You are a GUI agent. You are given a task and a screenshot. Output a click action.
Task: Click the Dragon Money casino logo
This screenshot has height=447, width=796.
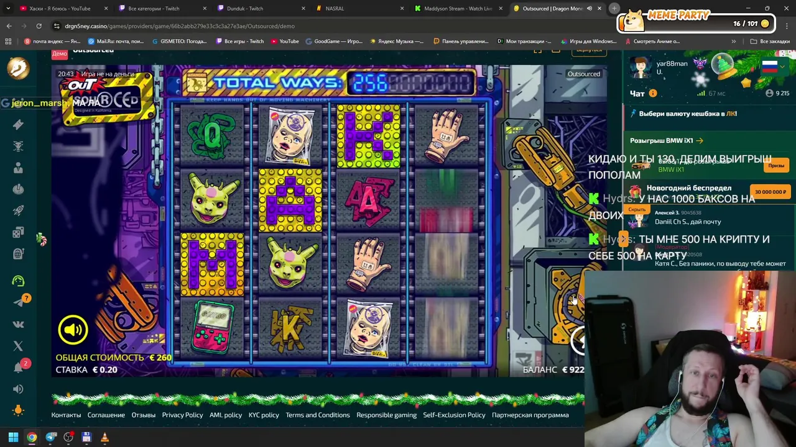coord(18,68)
